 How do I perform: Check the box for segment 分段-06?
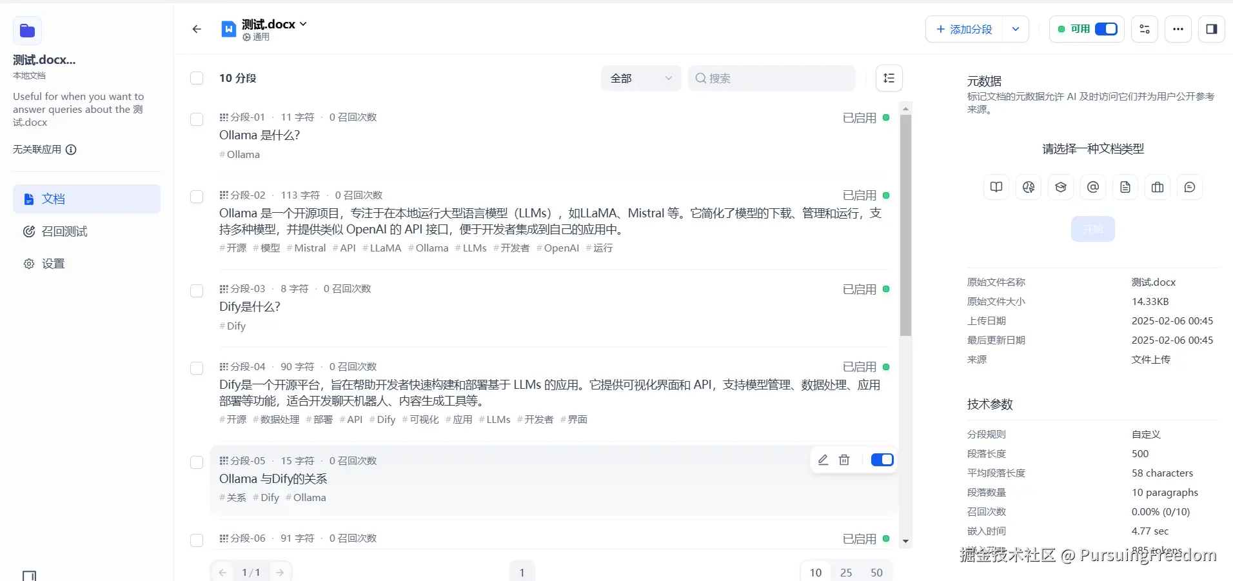197,540
